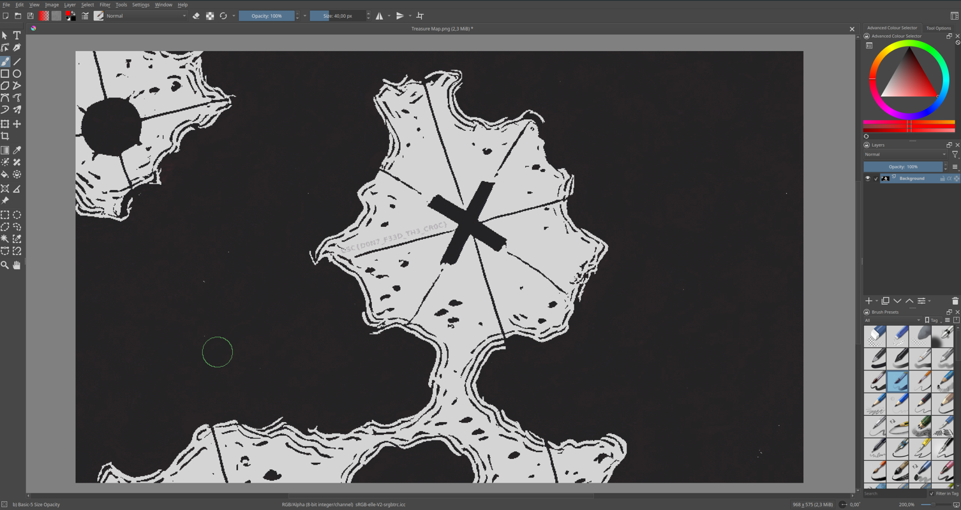Expand the brush presets All tag dropdown
961x510 pixels.
[x=893, y=320]
